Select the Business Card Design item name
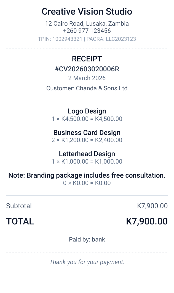Image resolution: width=174 pixels, height=293 pixels. point(87,133)
